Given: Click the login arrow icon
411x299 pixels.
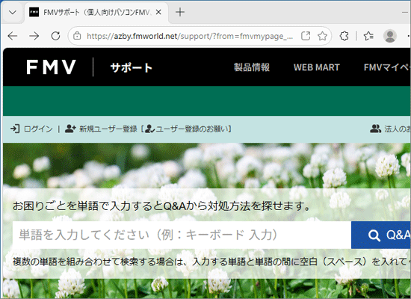Looking at the screenshot, I should 15,129.
